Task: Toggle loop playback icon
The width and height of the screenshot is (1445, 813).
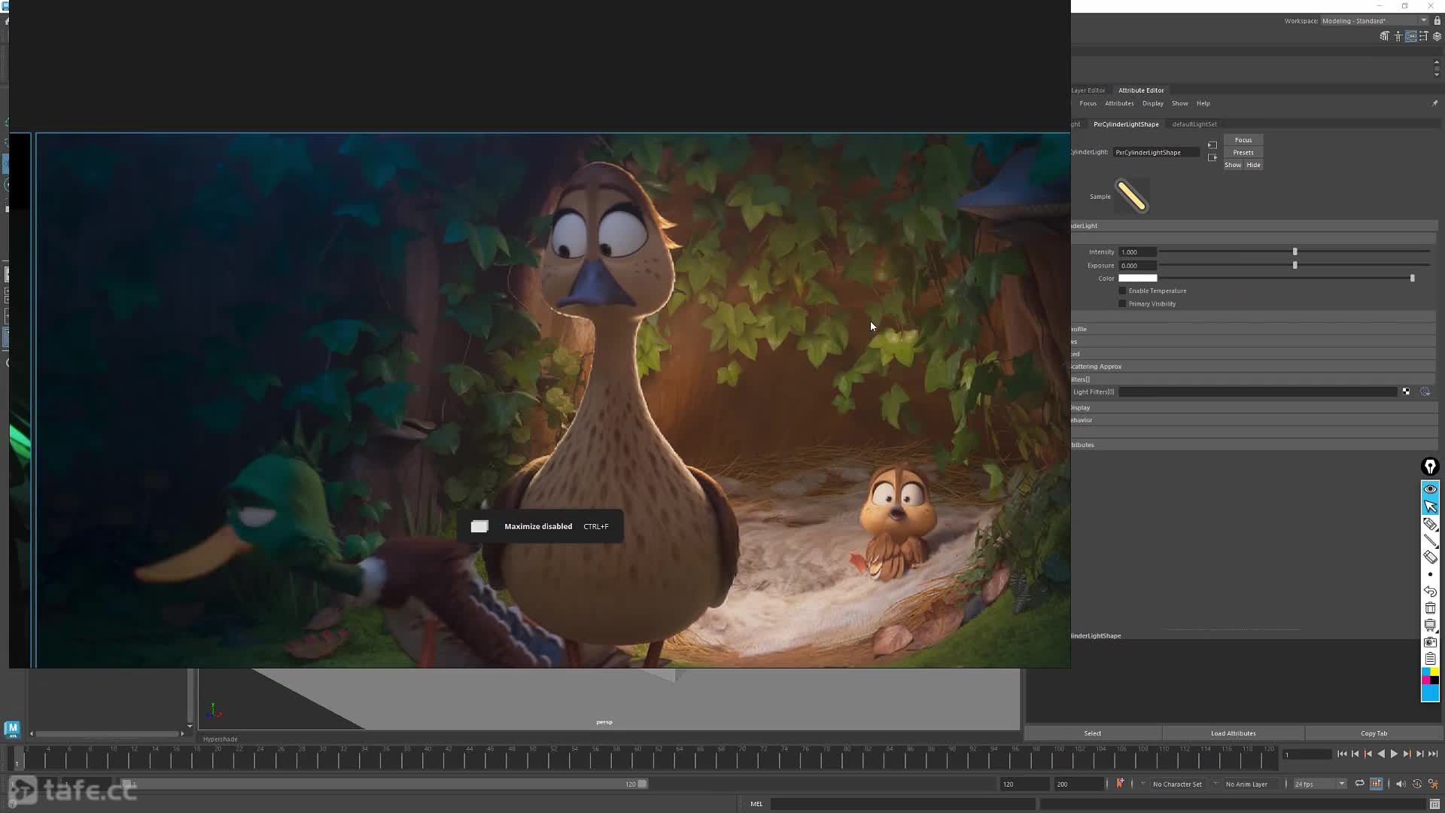Action: coord(1359,784)
